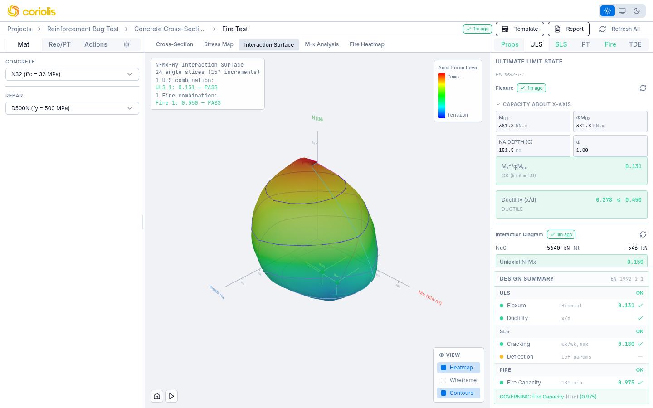Open the Fire Heatmap tab
653x408 pixels.
367,44
